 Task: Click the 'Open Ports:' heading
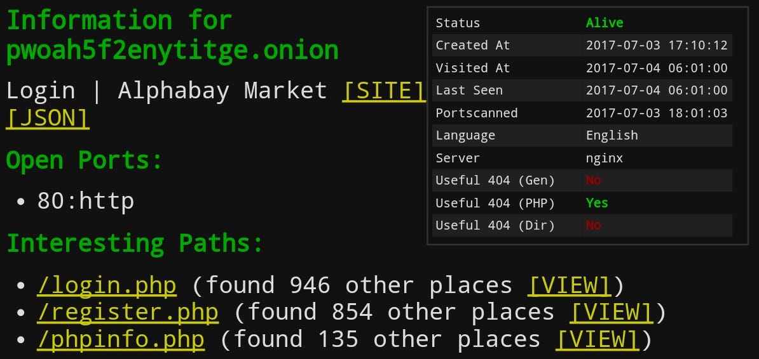[x=84, y=160]
